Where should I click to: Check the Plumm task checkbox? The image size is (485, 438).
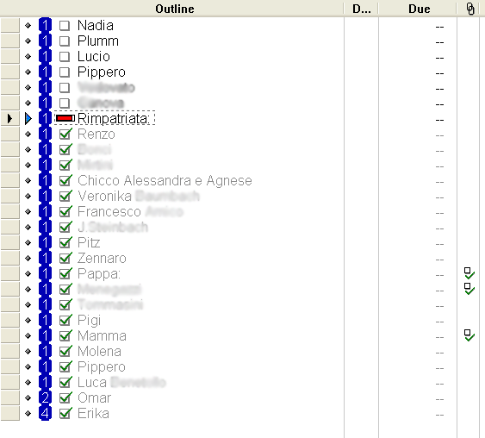coord(65,41)
